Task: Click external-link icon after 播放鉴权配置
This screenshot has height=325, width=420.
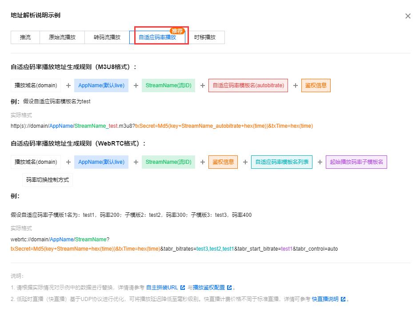Action: (x=229, y=288)
